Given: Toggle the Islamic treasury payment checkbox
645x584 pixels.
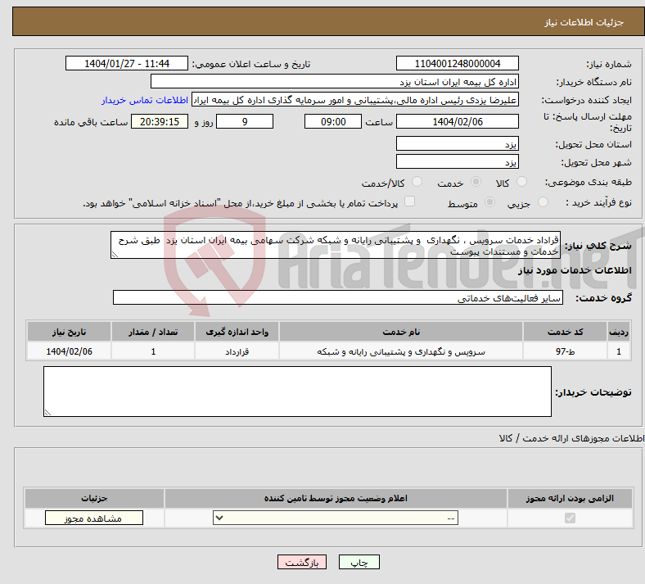Looking at the screenshot, I should [x=409, y=201].
